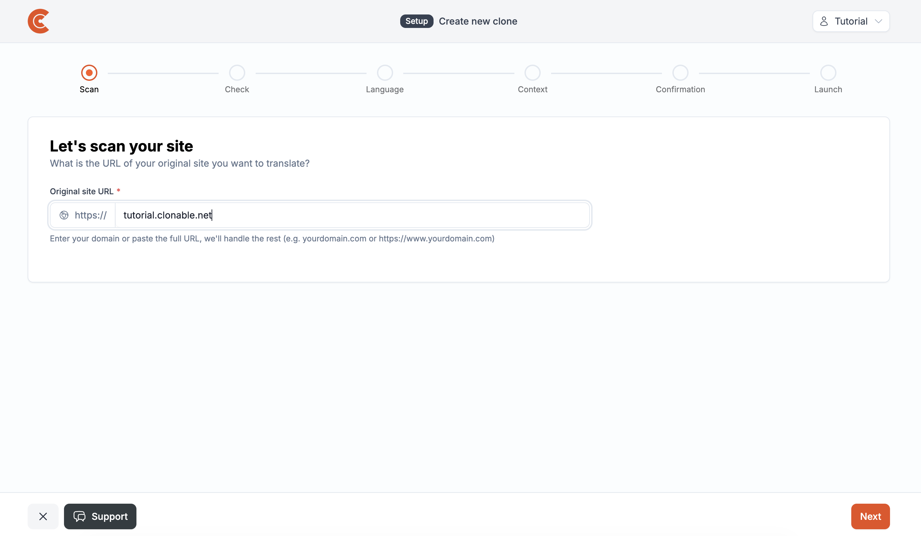Go forward with the Next button

870,516
